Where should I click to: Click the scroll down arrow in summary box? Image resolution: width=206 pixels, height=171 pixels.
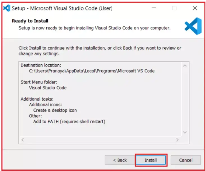(185, 132)
